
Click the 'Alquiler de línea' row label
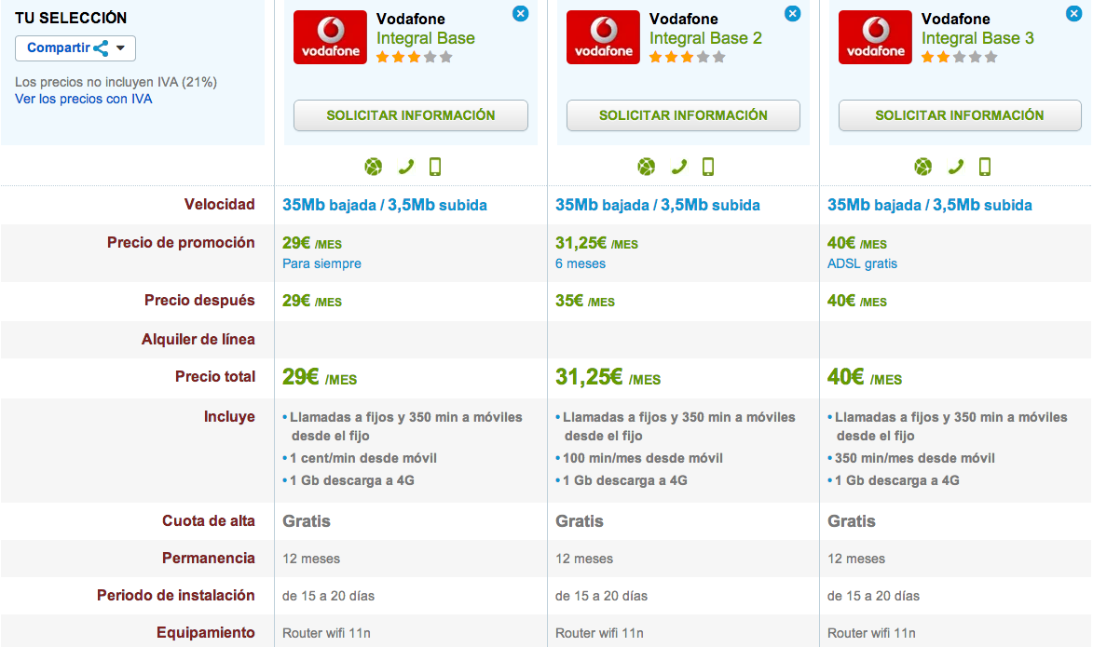(x=198, y=339)
